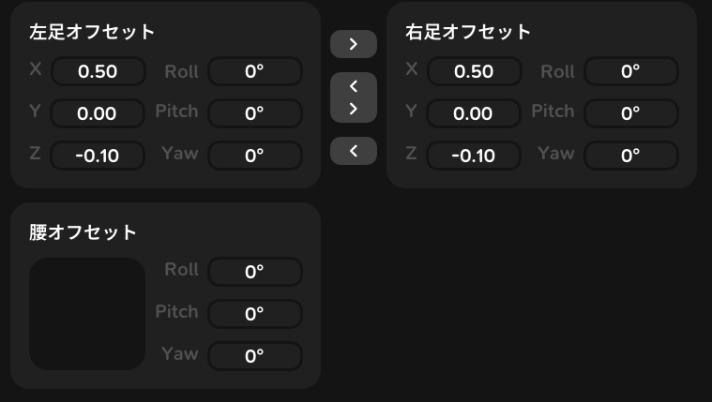Copy right foot offset to left with the < button

tap(354, 151)
